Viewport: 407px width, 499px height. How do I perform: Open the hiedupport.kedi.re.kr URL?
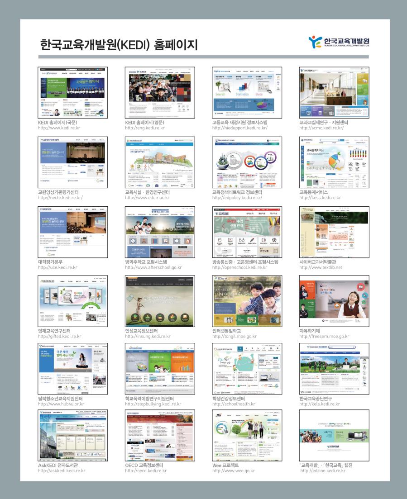click(x=240, y=128)
